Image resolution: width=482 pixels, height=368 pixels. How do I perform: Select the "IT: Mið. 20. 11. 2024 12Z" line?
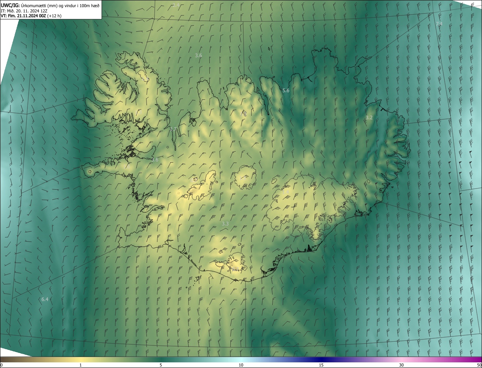23,11
